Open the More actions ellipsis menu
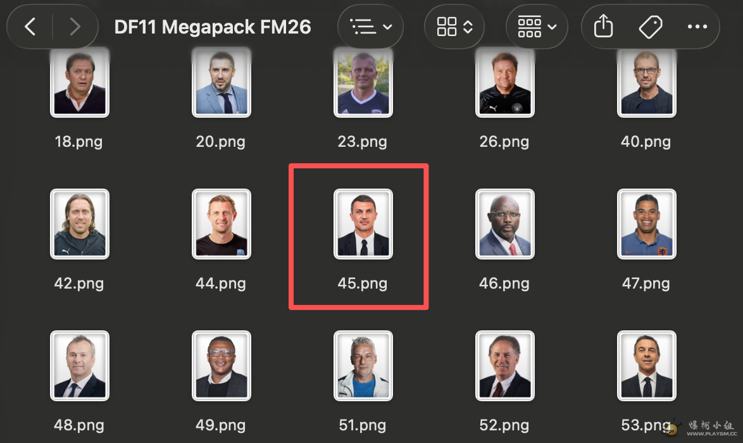Screen dimensions: 743x443 [697, 27]
